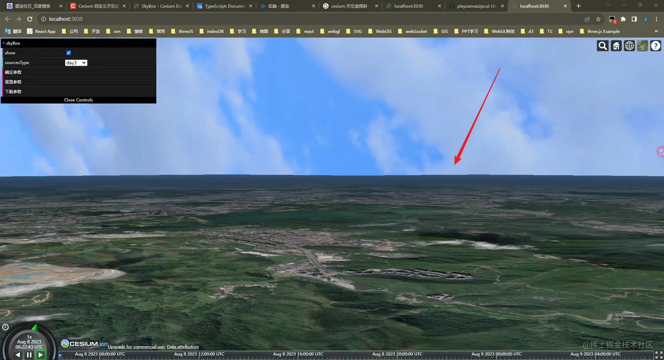This screenshot has height=360, width=664.
Task: Share this page icon
Action: 587,19
